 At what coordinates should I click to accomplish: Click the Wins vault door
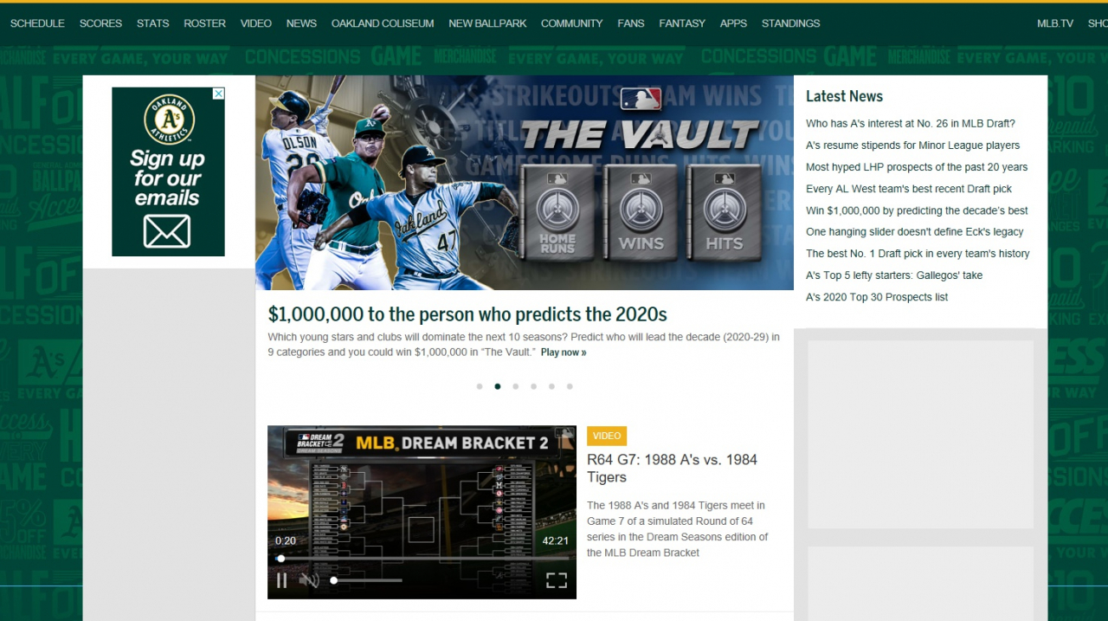tap(641, 213)
